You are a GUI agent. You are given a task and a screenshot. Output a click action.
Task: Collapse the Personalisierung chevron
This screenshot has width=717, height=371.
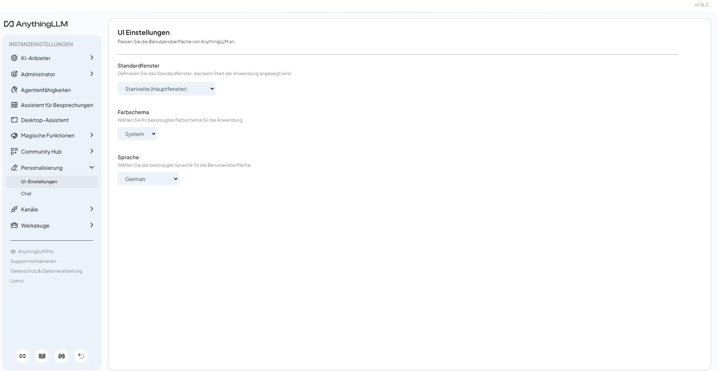click(92, 167)
